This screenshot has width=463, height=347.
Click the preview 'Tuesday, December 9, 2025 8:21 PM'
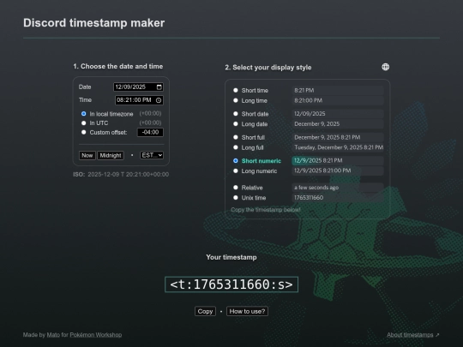(339, 147)
